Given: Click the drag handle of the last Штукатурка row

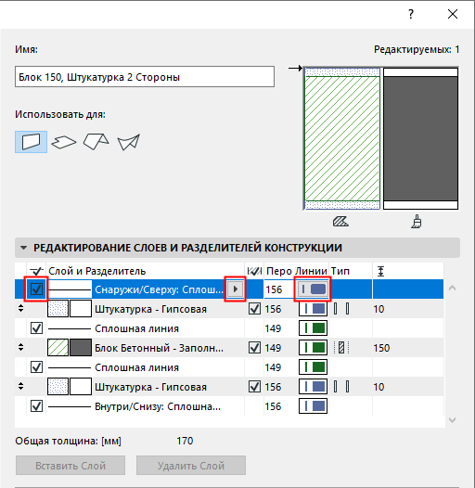Looking at the screenshot, I should coord(20,386).
